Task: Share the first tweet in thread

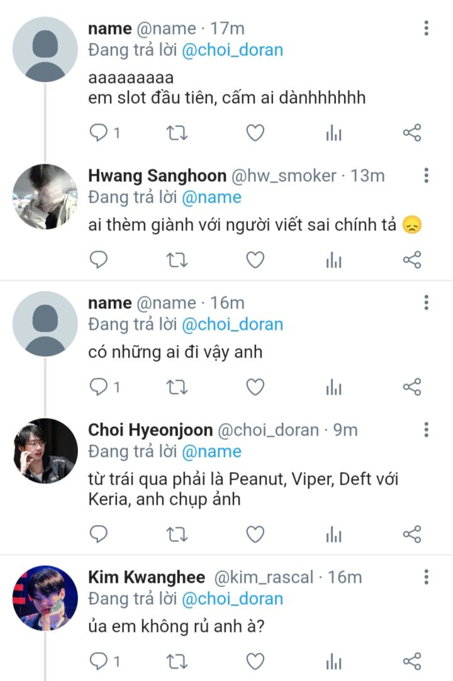Action: coord(411,133)
